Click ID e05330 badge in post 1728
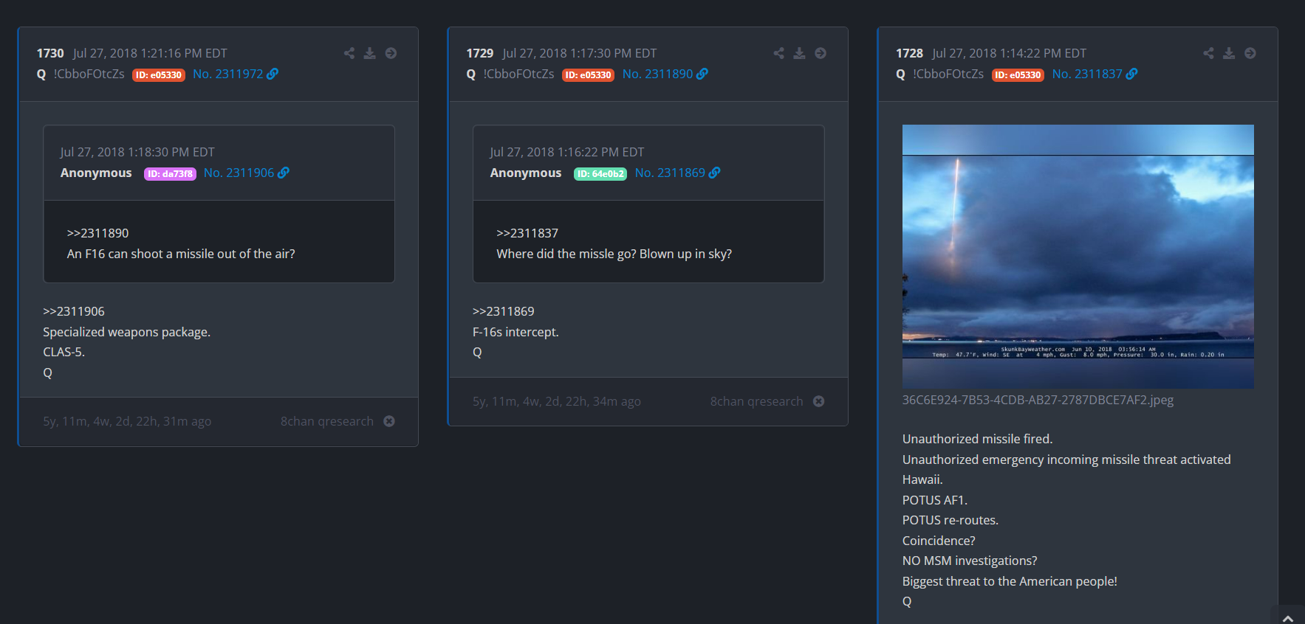 (x=1018, y=74)
